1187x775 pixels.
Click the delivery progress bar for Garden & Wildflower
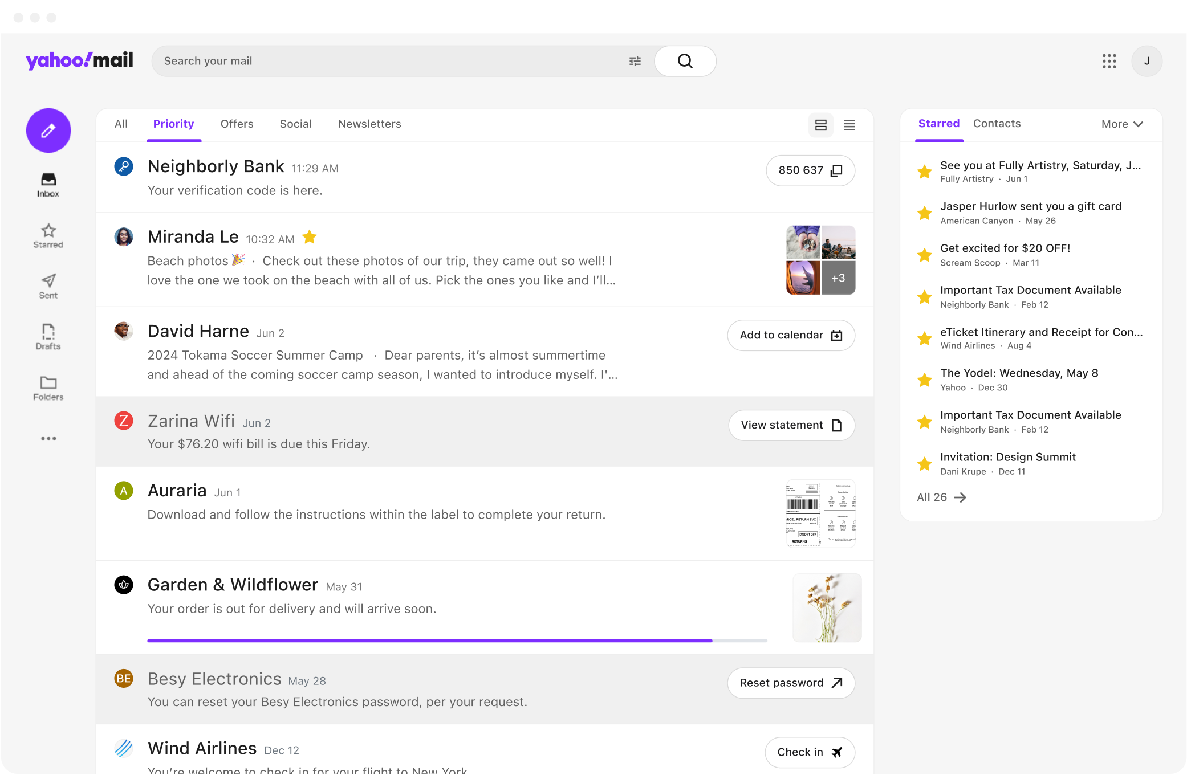click(456, 641)
